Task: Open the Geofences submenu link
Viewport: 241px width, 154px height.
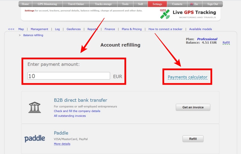Action: tap(74, 29)
